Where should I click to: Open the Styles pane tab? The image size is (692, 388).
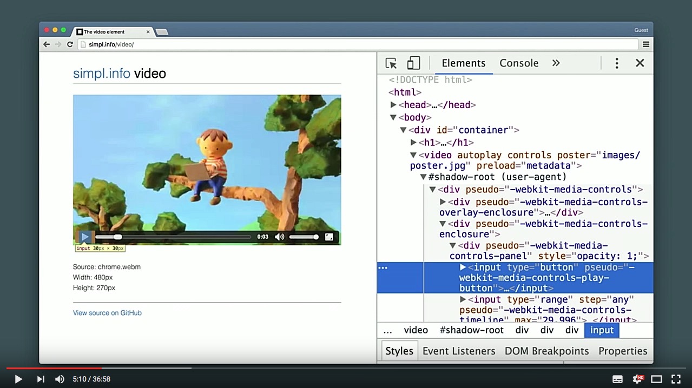click(399, 351)
